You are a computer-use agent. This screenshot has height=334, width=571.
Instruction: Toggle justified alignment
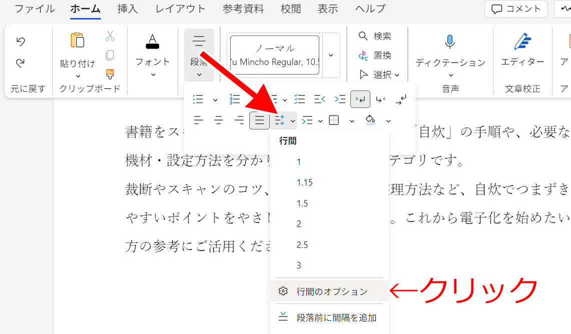coord(259,120)
